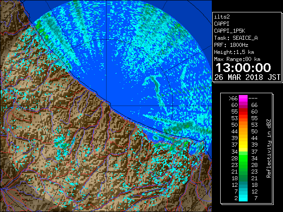
Task: Select the 'Height:1.5 km' label
Action: 234,52
